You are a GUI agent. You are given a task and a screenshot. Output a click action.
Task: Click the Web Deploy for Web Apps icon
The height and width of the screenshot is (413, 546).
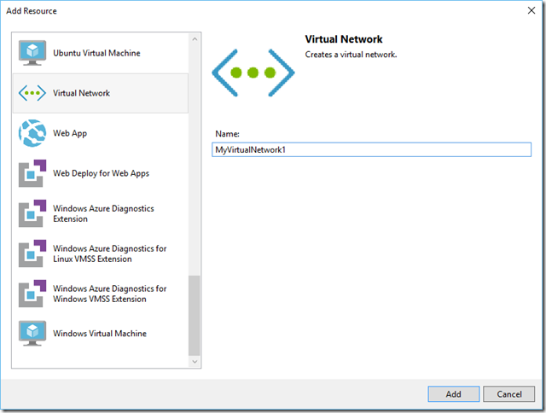(32, 173)
